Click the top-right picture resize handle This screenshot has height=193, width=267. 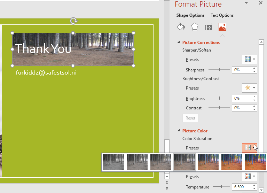point(134,33)
